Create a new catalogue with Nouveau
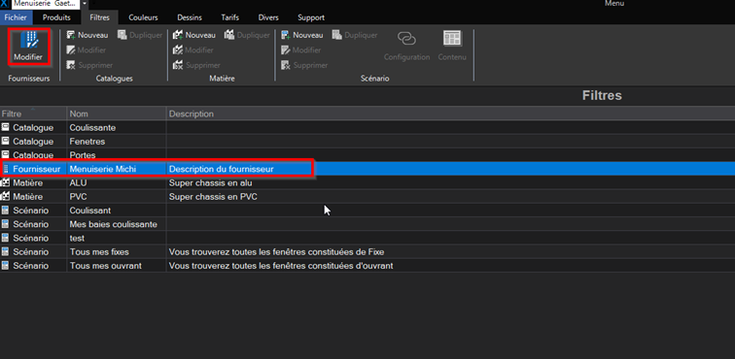Screen dimensions: 735x359 pos(87,35)
